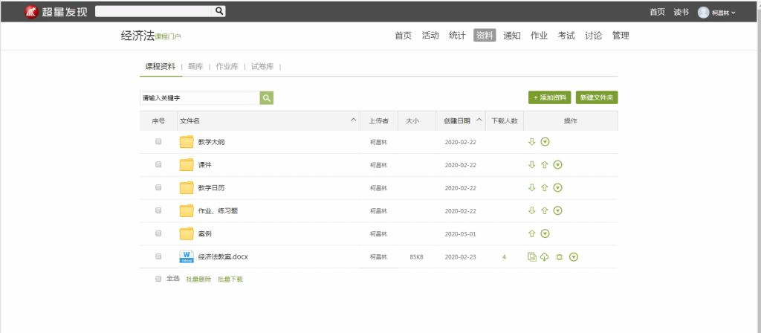Open the 作业 menu in course navigation
The height and width of the screenshot is (333, 761).
(539, 36)
